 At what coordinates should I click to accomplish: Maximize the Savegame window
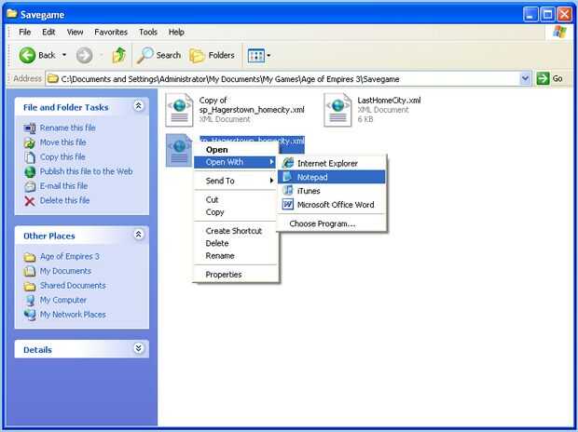coord(547,15)
